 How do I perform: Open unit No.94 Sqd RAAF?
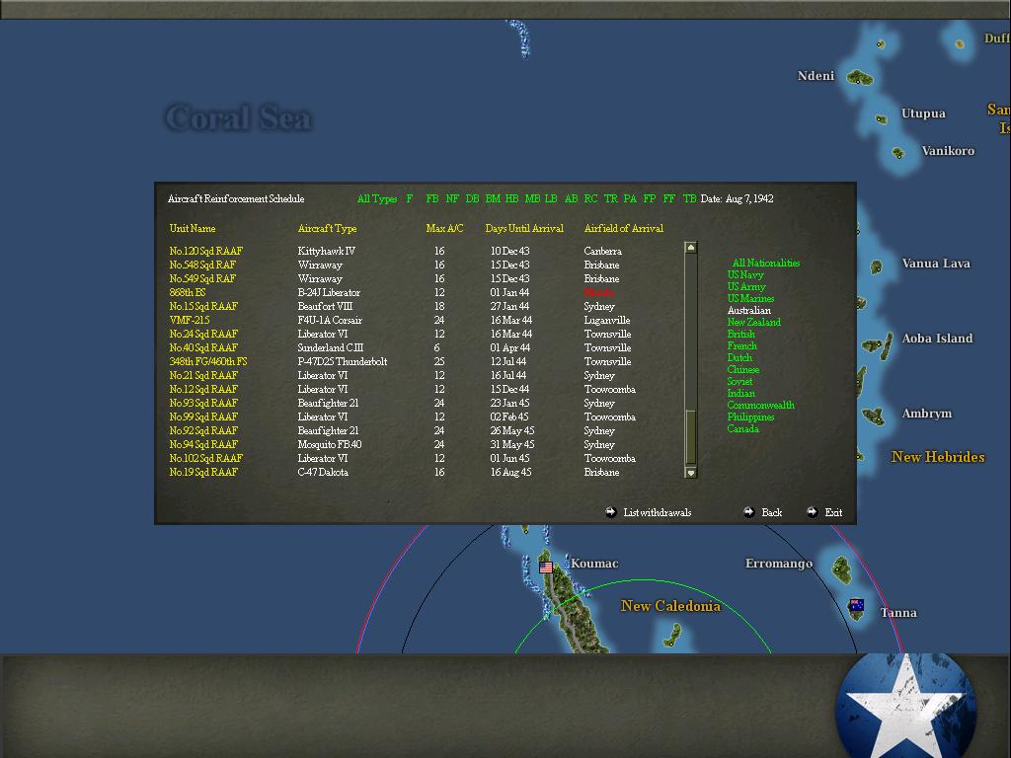(x=203, y=444)
